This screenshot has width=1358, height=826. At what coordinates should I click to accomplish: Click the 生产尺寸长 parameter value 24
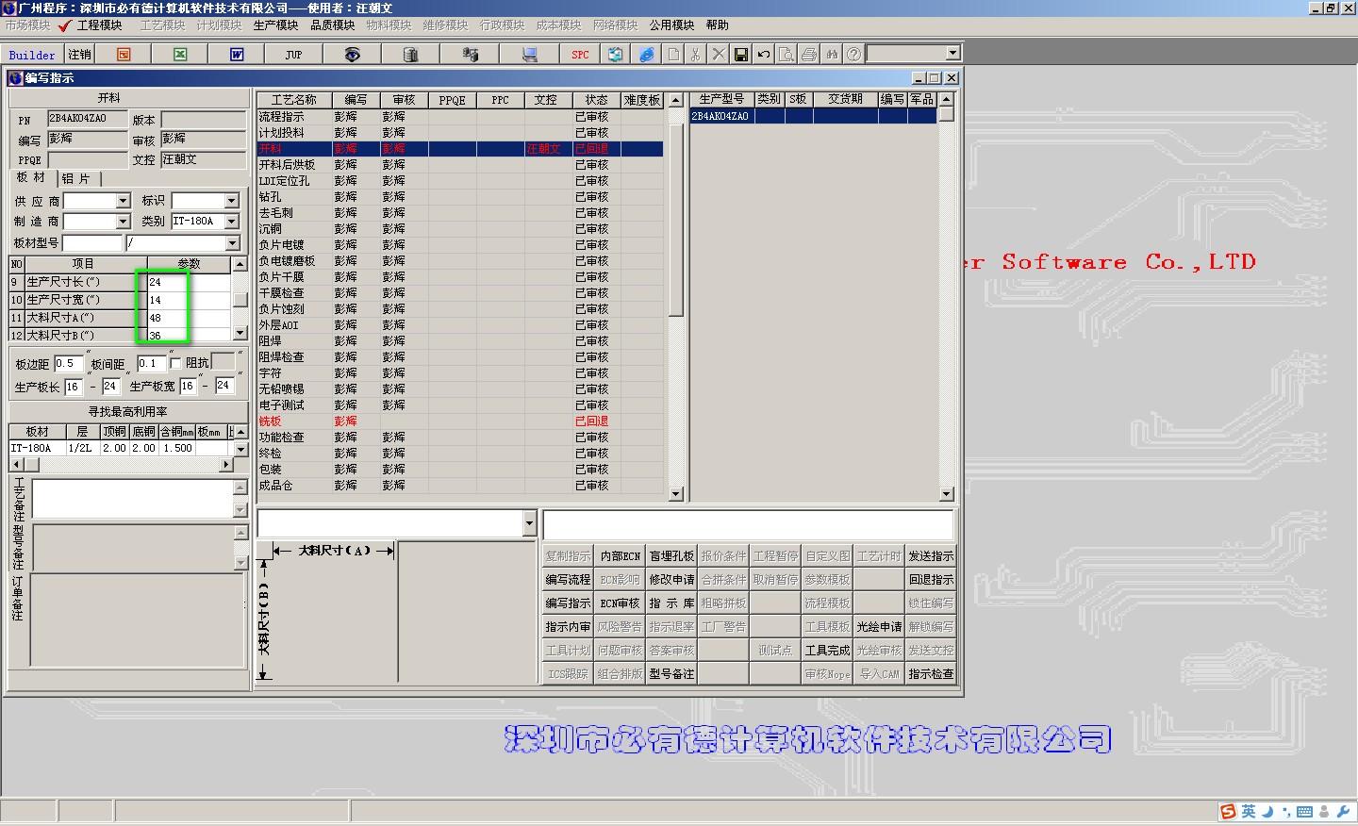coord(189,282)
